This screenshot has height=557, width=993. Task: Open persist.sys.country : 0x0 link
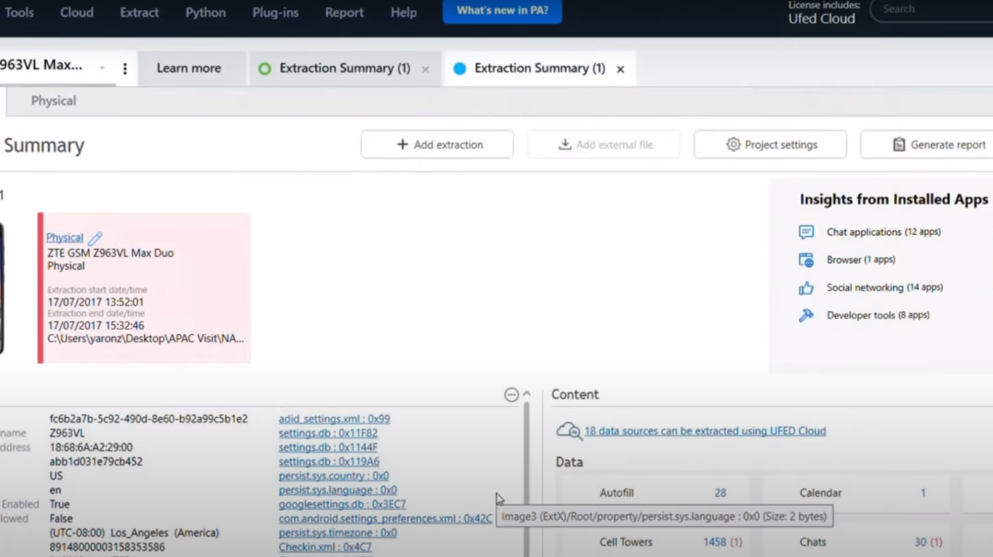tap(333, 476)
